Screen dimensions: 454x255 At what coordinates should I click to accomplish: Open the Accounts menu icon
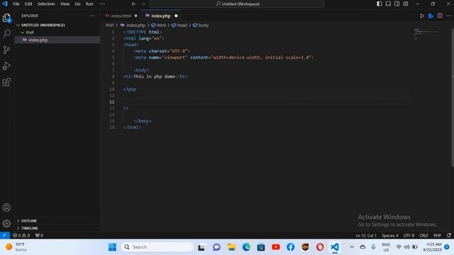click(6, 208)
